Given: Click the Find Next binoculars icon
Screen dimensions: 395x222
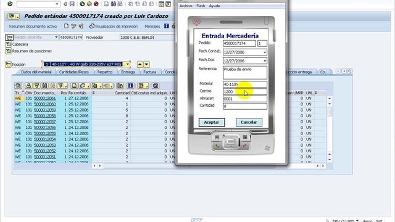Looking at the screenshot, I should coord(120,4).
